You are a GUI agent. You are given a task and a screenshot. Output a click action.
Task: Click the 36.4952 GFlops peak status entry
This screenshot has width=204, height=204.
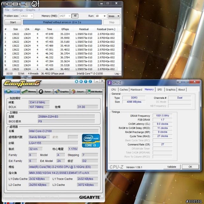click(x=53, y=74)
